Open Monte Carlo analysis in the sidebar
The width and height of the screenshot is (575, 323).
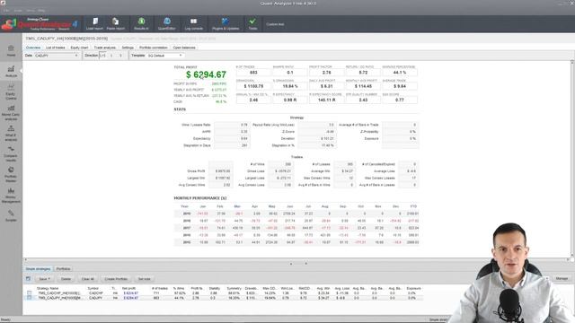coord(11,113)
